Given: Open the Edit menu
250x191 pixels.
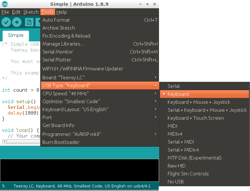Looking at the screenshot, I should click(x=16, y=12).
